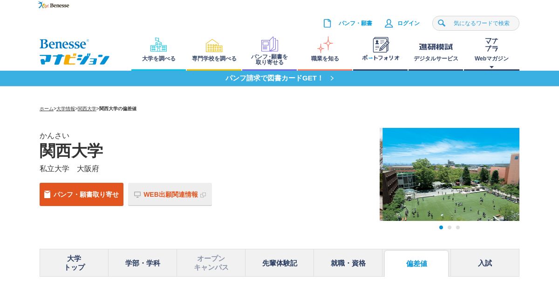Click the ログイン user icon
The height and width of the screenshot is (293, 559).
[x=389, y=23]
